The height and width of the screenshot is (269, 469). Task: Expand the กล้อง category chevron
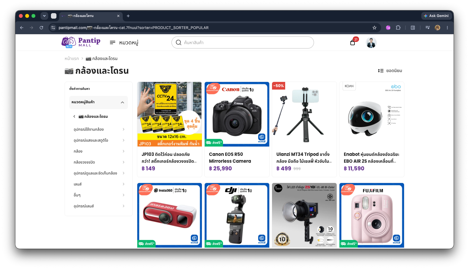124,151
